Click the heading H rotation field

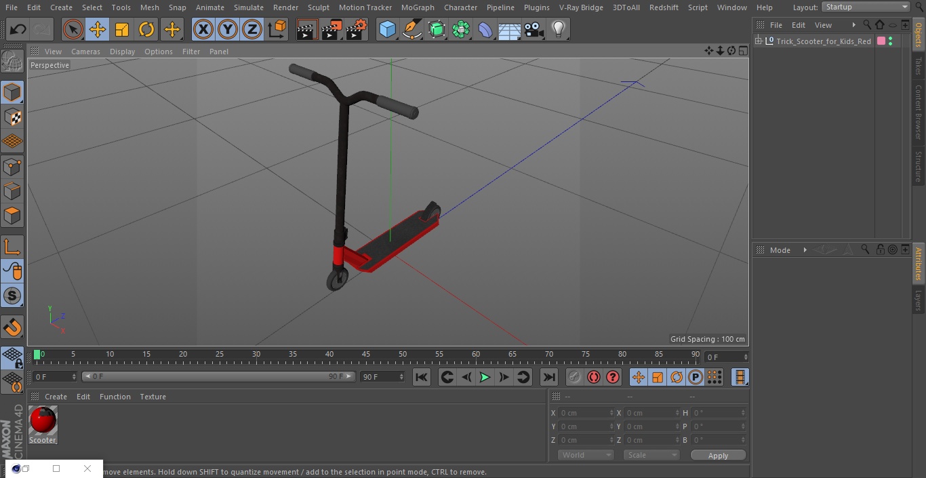coord(719,413)
